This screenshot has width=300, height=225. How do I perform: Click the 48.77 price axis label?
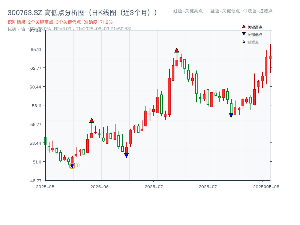click(x=36, y=180)
